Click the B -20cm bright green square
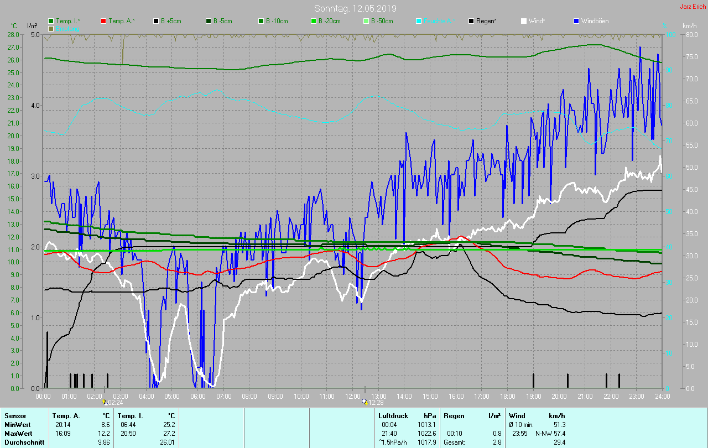The image size is (708, 448). [x=314, y=21]
